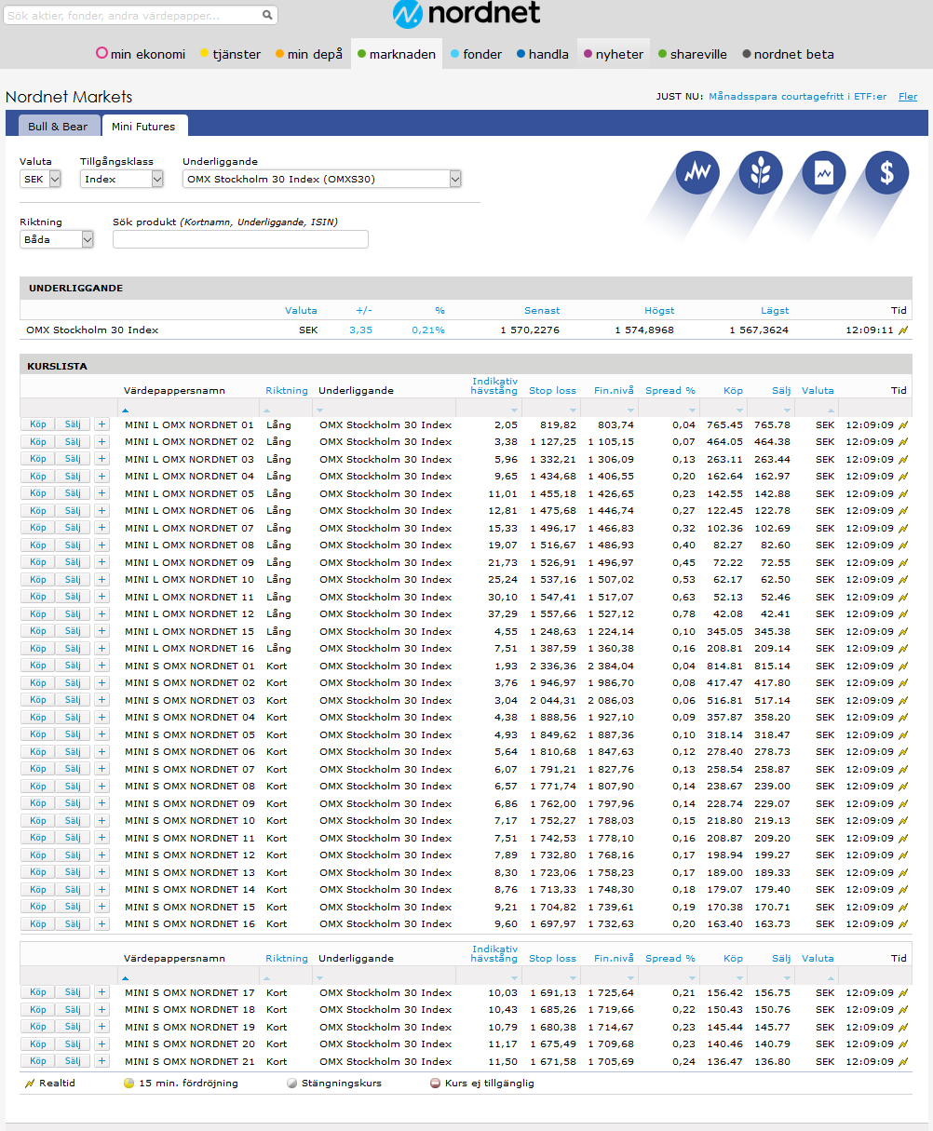Open the Tillgångsklass dropdown showing Index

coord(121,179)
